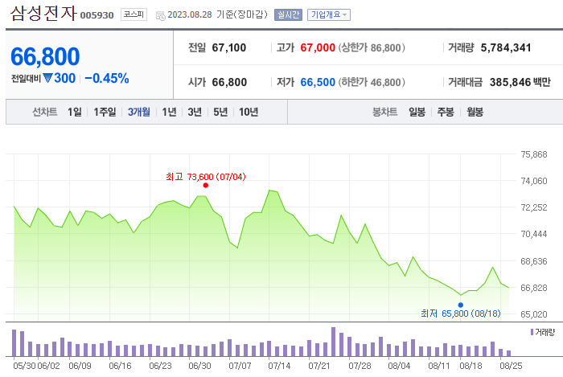
Task: Click the 삼성전자 stock name heading
Action: click(43, 14)
